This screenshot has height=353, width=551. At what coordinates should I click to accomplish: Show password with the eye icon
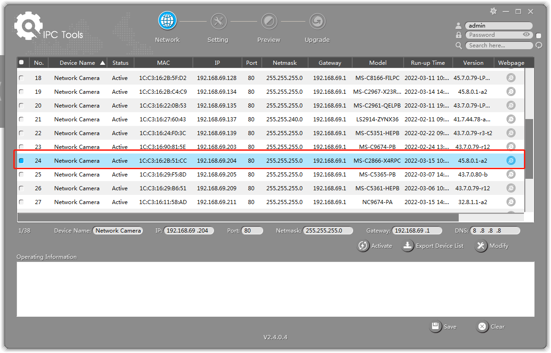[526, 35]
